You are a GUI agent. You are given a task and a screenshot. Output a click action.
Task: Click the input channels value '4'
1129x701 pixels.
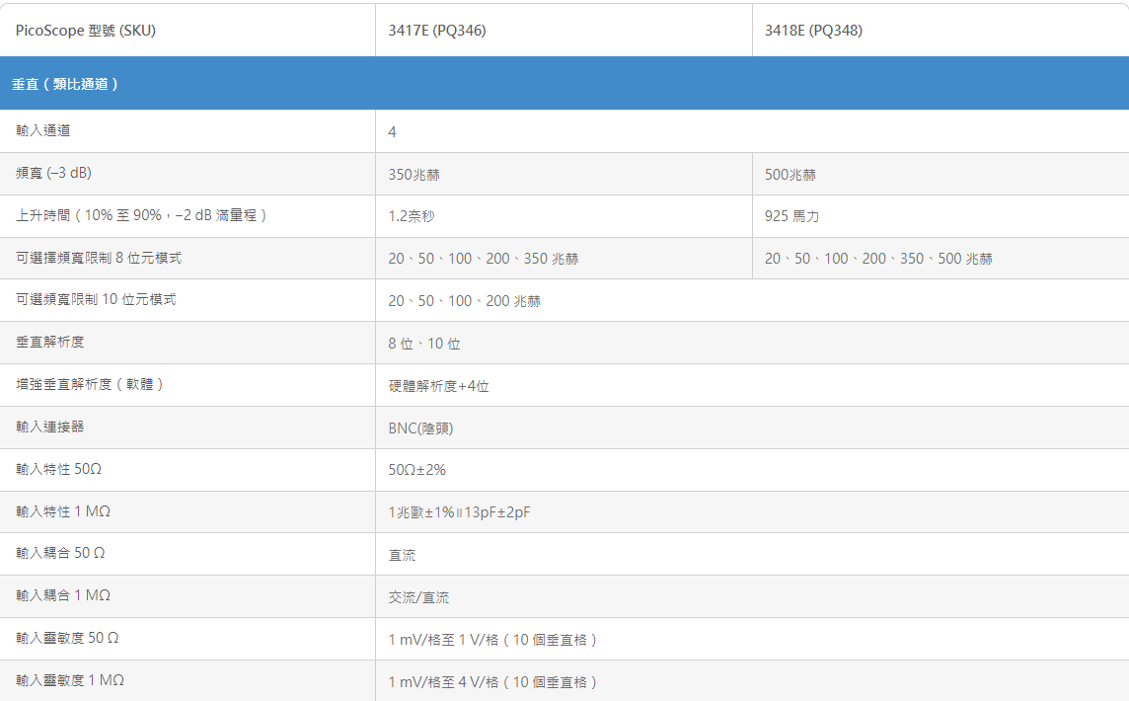click(393, 132)
